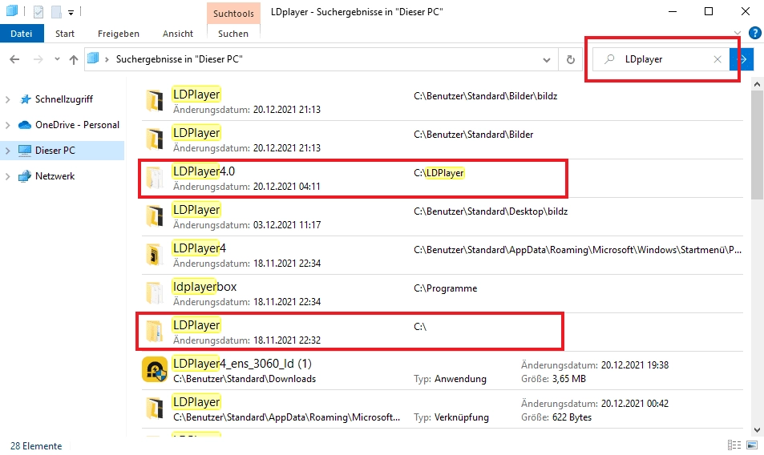Click the address bar path text
The width and height of the screenshot is (764, 455).
pos(179,59)
